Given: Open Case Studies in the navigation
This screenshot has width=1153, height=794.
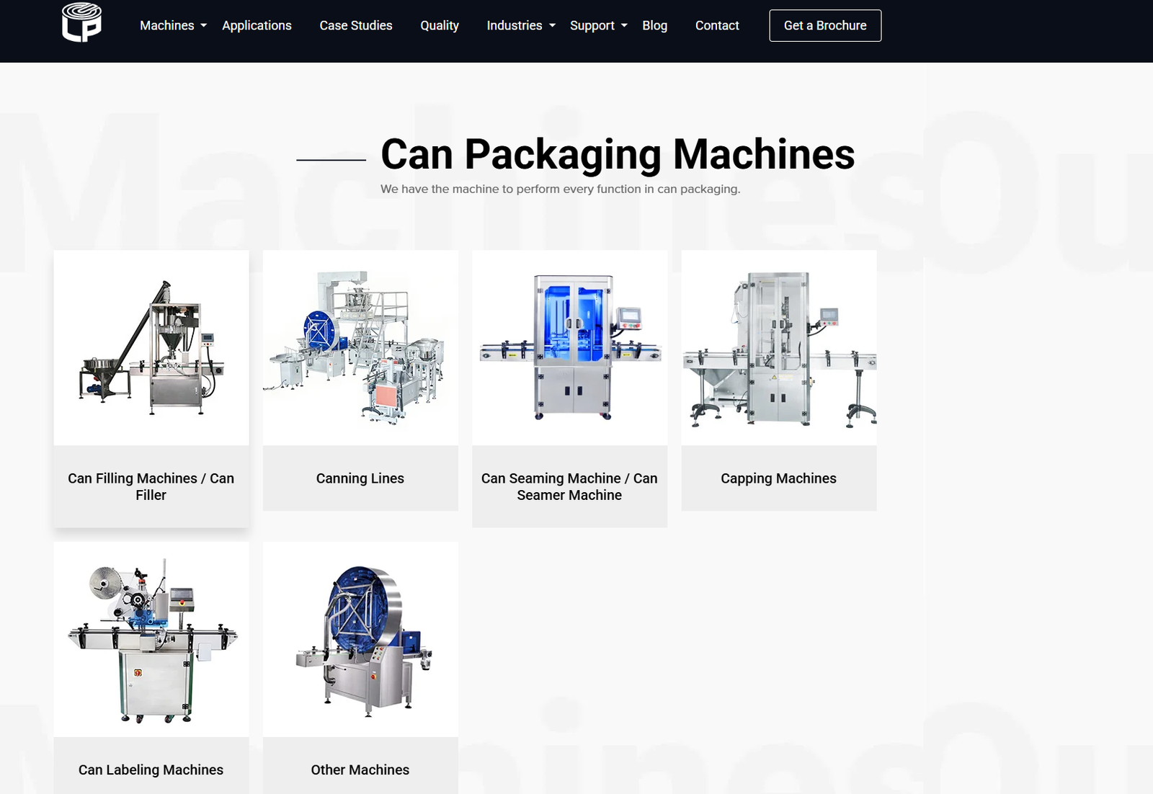Looking at the screenshot, I should pyautogui.click(x=356, y=25).
